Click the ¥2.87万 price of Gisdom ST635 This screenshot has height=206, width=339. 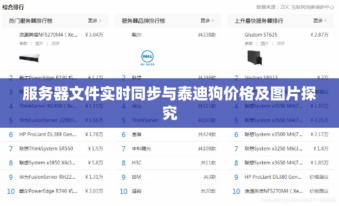(319, 35)
